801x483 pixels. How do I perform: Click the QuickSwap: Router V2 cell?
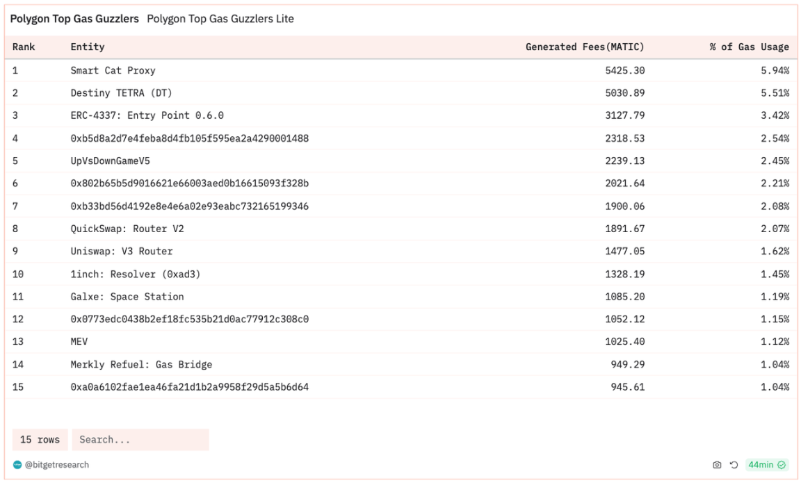tap(127, 229)
